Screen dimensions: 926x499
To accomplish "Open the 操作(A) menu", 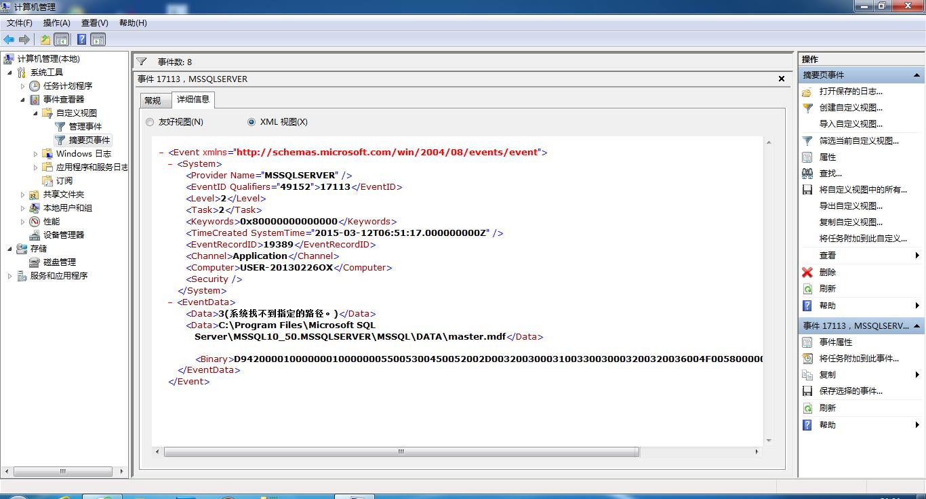I will click(56, 23).
